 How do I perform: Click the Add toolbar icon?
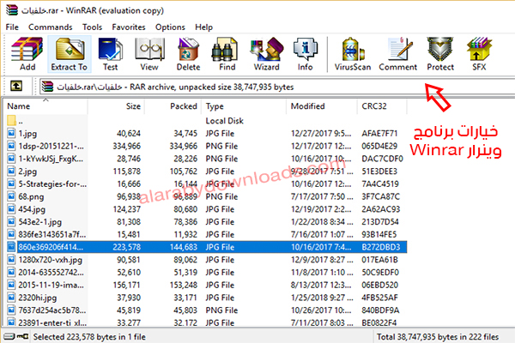27,54
